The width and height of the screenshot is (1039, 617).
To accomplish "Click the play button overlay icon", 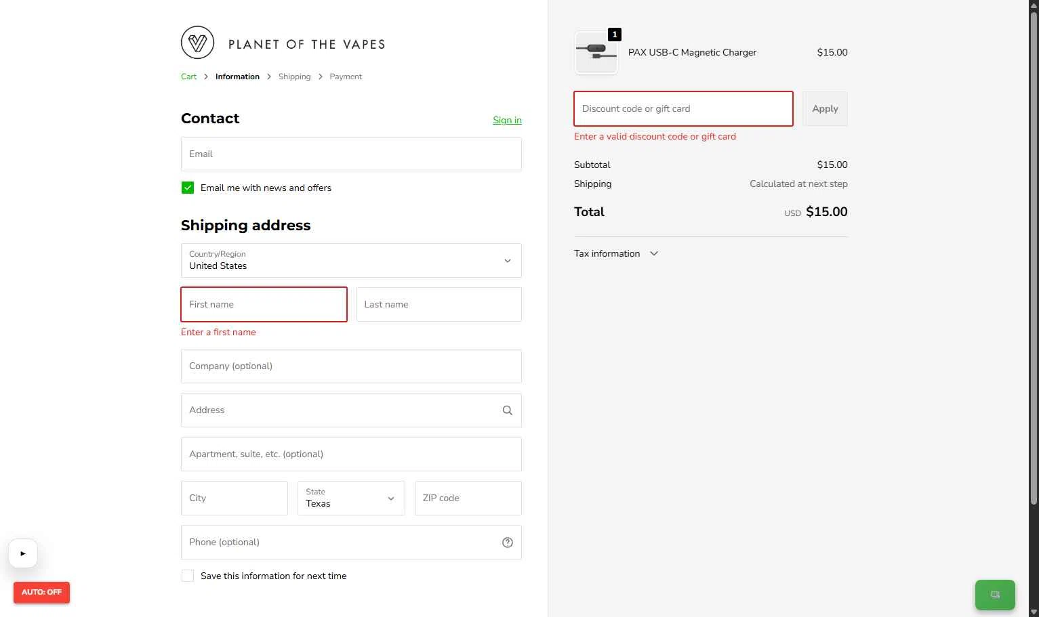I will coord(23,553).
